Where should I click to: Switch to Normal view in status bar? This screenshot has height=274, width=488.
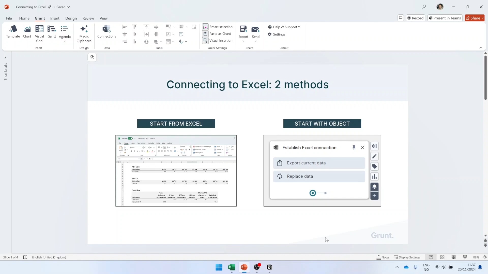(431, 257)
